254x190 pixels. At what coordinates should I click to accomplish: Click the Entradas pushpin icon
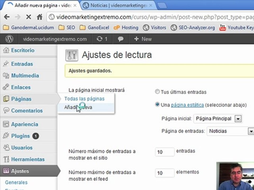(x=6, y=64)
